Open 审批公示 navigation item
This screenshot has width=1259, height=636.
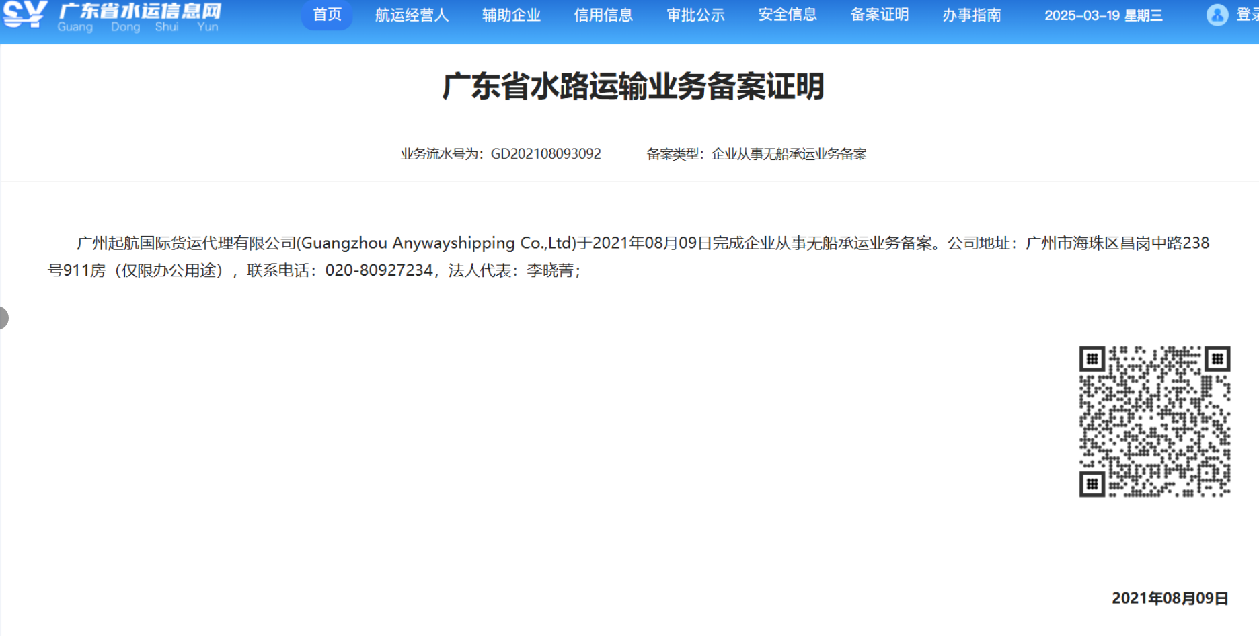click(695, 15)
